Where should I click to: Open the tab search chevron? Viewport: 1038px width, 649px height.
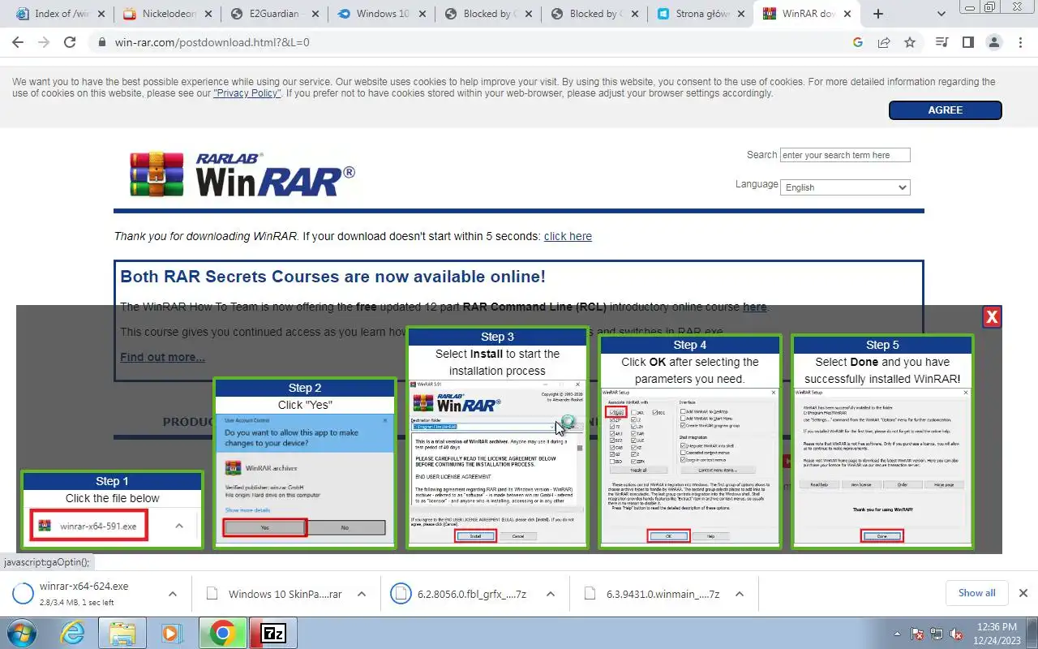click(941, 14)
